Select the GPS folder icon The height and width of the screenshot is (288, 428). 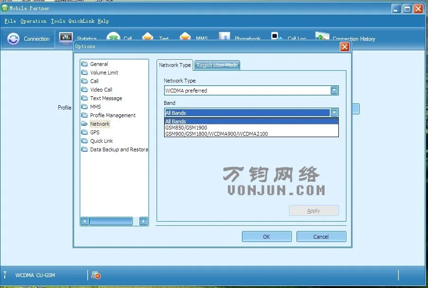84,132
